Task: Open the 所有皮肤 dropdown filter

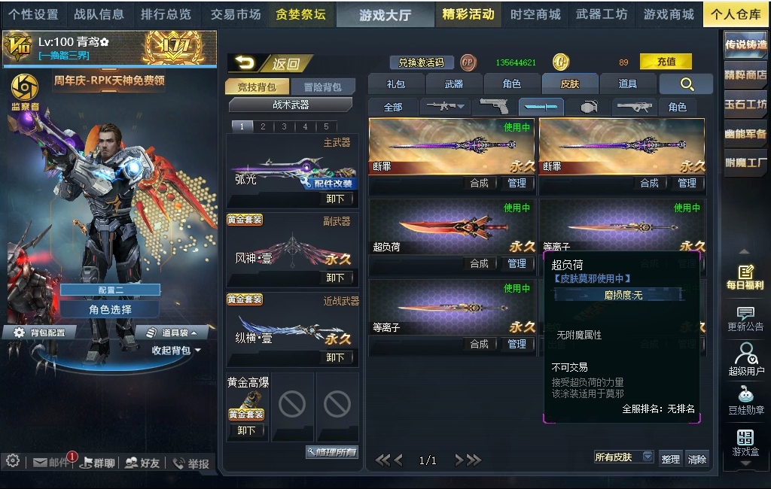Action: (623, 457)
